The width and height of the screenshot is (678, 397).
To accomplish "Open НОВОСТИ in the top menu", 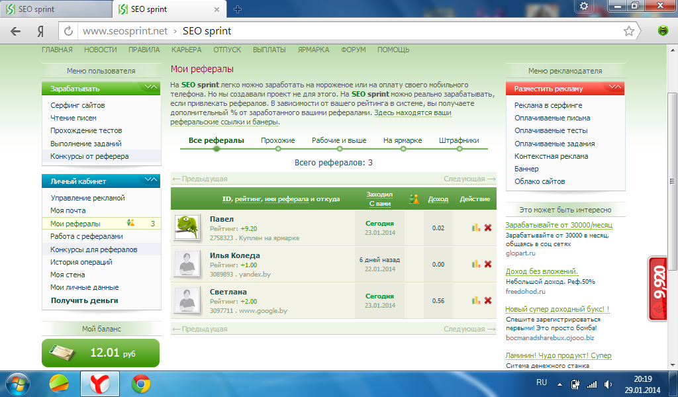I will tap(101, 50).
